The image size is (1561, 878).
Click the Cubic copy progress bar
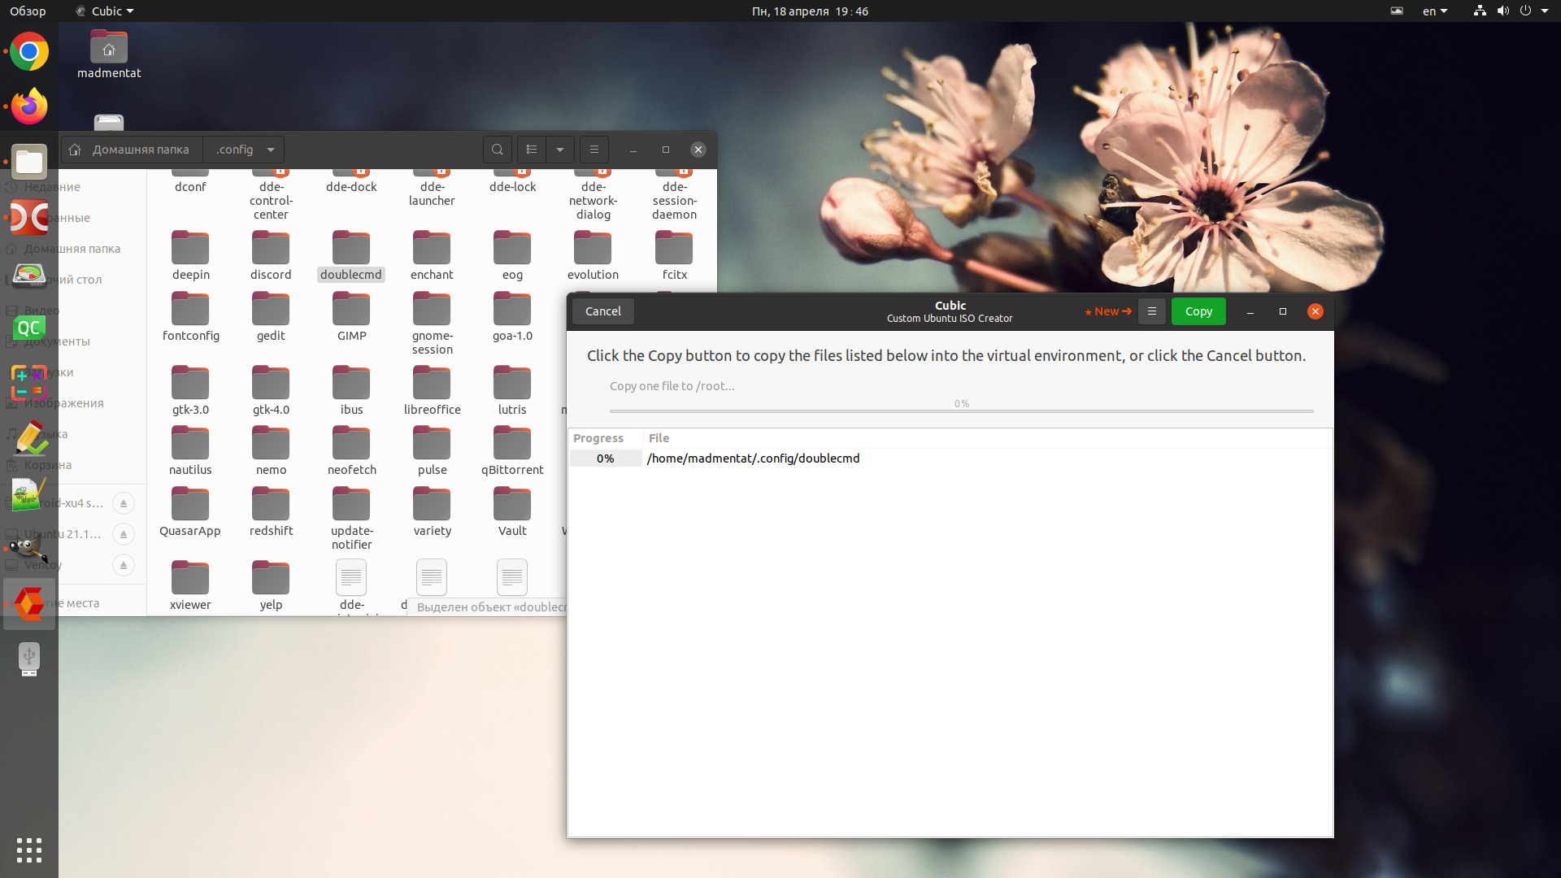click(x=961, y=411)
